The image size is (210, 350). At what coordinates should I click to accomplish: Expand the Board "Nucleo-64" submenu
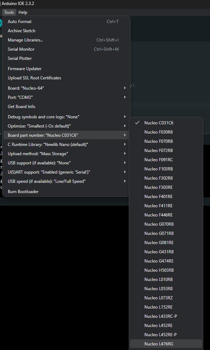66,88
